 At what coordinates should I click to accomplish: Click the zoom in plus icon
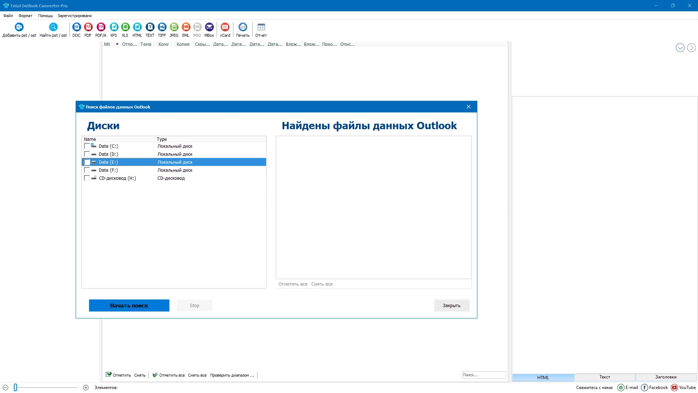pos(86,388)
